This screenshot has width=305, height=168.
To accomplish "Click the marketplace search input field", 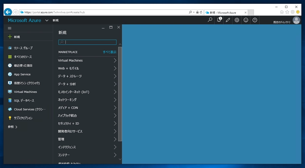I will pos(87,42).
